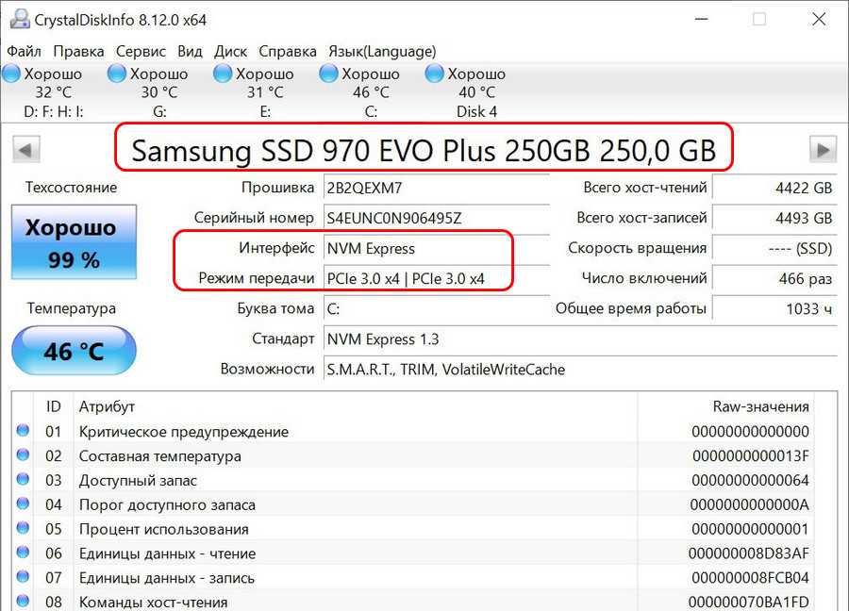This screenshot has width=849, height=611.
Task: Click the transfer mode field PCIe 3.0 x4
Action: point(437,279)
